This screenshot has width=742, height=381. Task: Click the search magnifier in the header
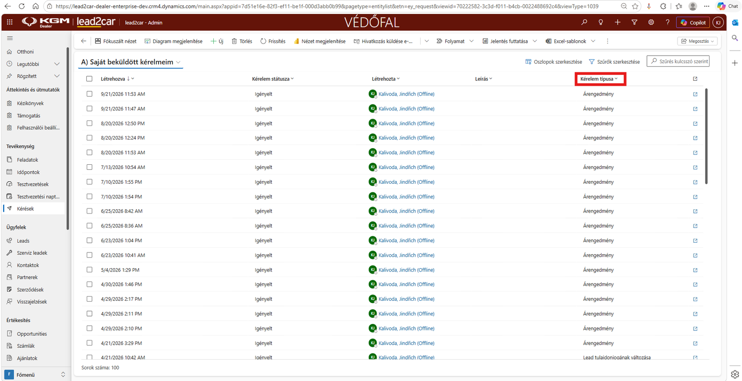tap(584, 22)
